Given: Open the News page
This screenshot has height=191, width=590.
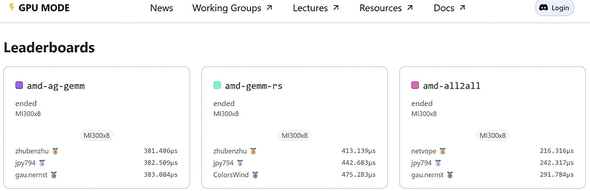Looking at the screenshot, I should pos(162,8).
